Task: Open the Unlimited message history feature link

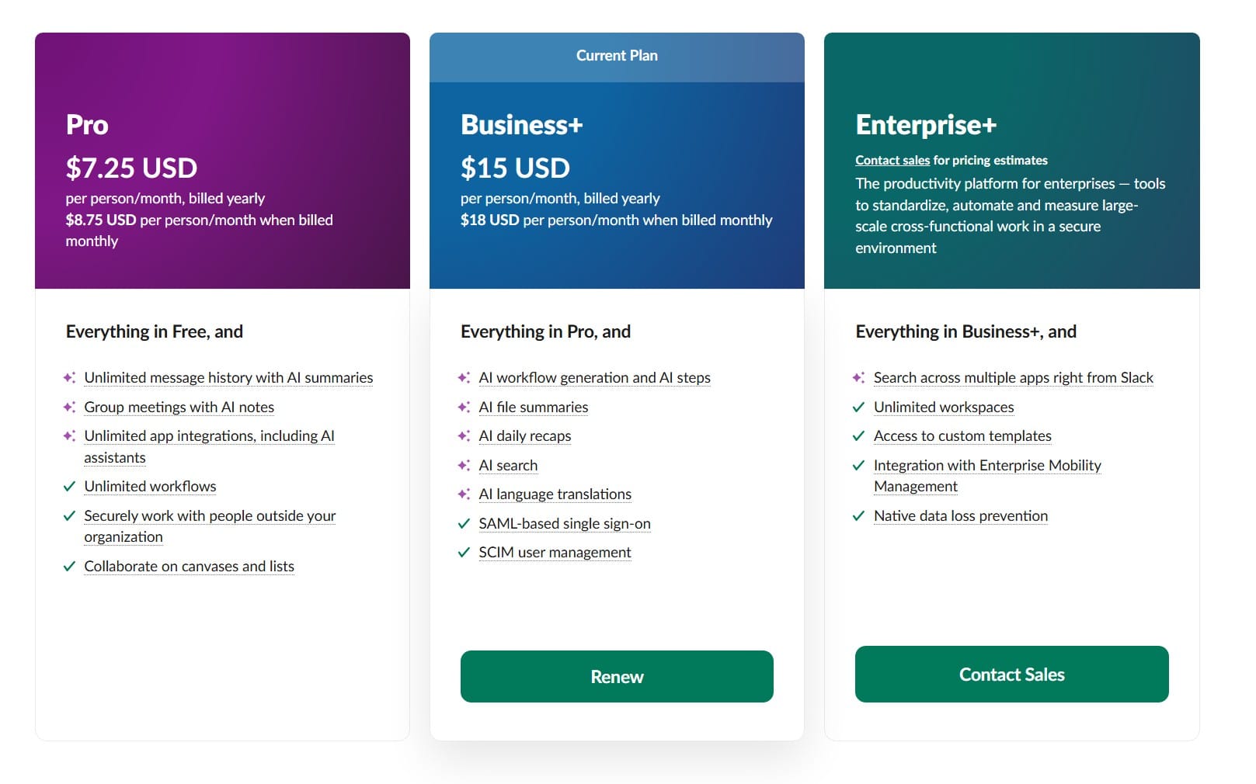Action: coord(228,377)
